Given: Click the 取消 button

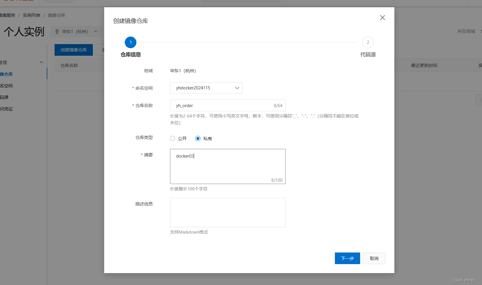Looking at the screenshot, I should [x=374, y=258].
